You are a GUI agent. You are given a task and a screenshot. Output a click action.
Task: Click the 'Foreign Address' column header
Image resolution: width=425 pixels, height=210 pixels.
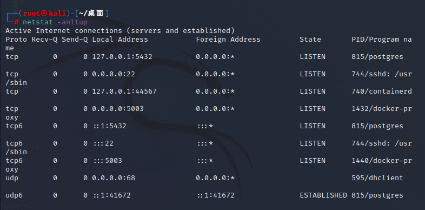[x=228, y=40]
